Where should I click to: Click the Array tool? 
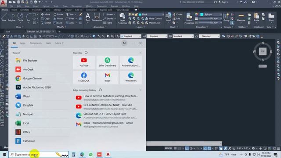click(70, 23)
